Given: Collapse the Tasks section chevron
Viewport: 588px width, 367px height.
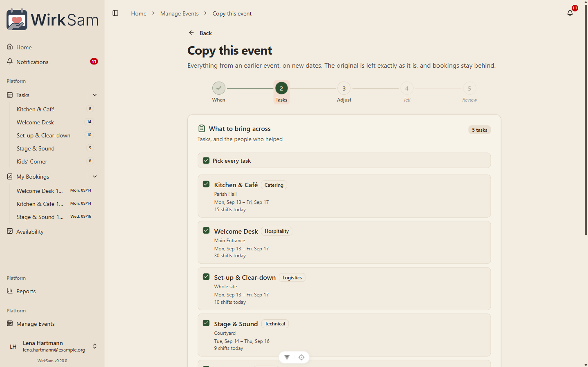Looking at the screenshot, I should pos(95,95).
